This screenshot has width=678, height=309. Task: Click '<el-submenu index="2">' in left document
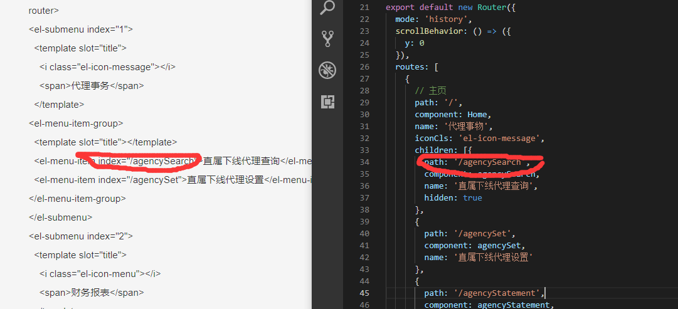coord(81,236)
